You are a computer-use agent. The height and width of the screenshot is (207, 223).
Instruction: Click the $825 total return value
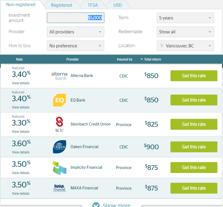tap(151, 124)
